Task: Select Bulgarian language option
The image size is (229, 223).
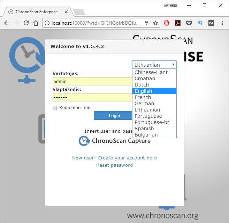Action: pyautogui.click(x=154, y=135)
